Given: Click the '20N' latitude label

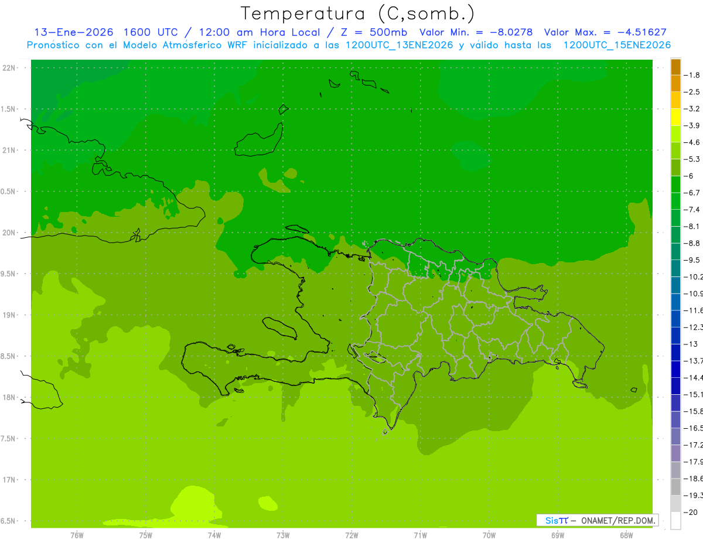Looking at the screenshot, I should click(x=10, y=233).
